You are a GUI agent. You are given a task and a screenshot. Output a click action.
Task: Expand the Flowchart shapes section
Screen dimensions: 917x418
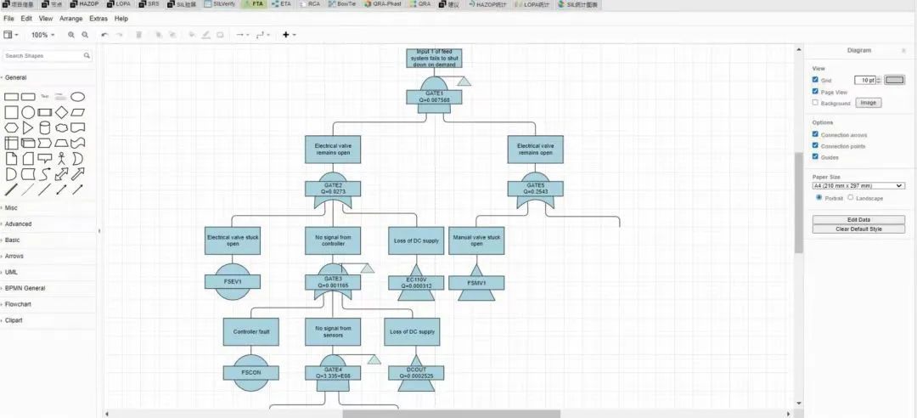(x=19, y=304)
